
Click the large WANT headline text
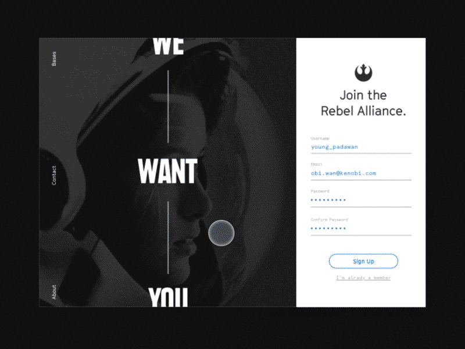[x=167, y=171]
